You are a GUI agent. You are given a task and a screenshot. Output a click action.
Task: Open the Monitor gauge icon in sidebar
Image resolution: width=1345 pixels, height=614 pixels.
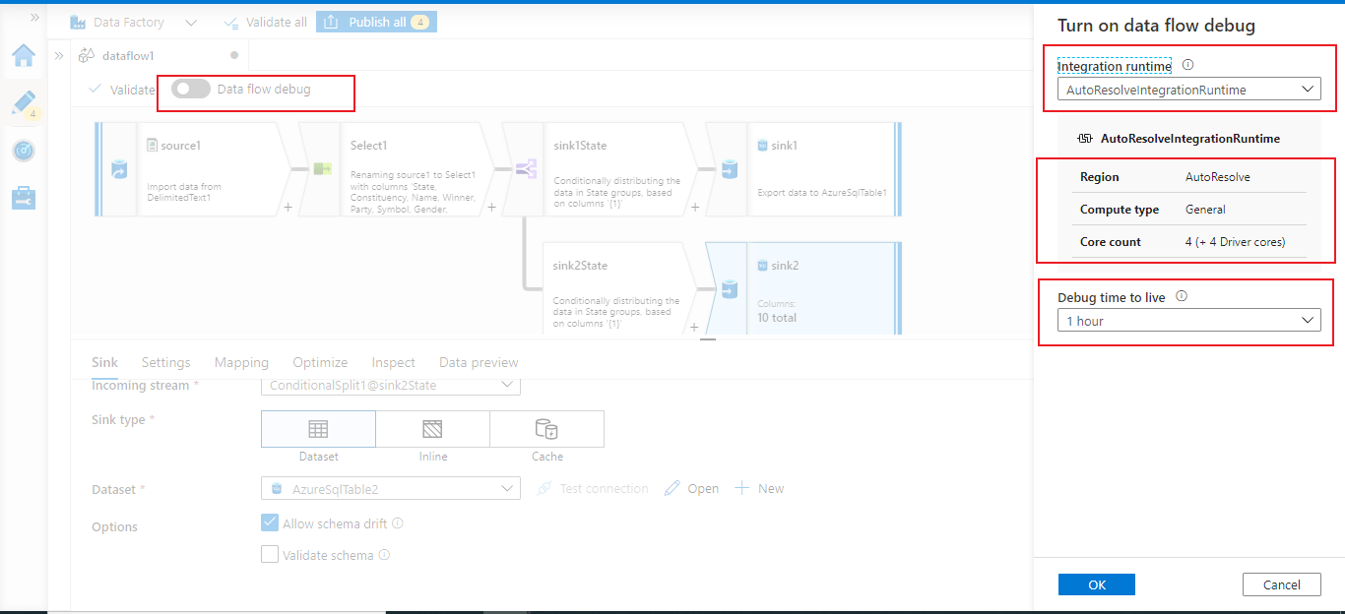pos(24,151)
